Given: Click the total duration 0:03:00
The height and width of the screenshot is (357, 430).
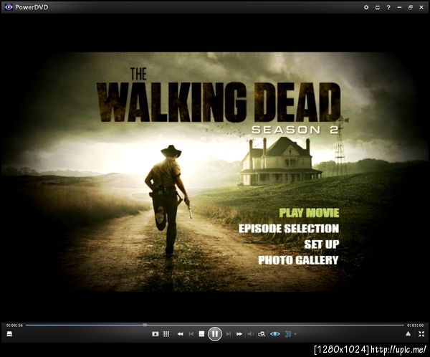Looking at the screenshot, I should (x=415, y=325).
